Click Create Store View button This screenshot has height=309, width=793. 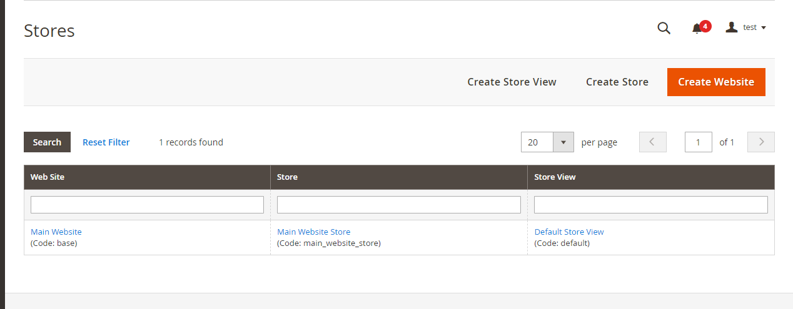pyautogui.click(x=512, y=82)
